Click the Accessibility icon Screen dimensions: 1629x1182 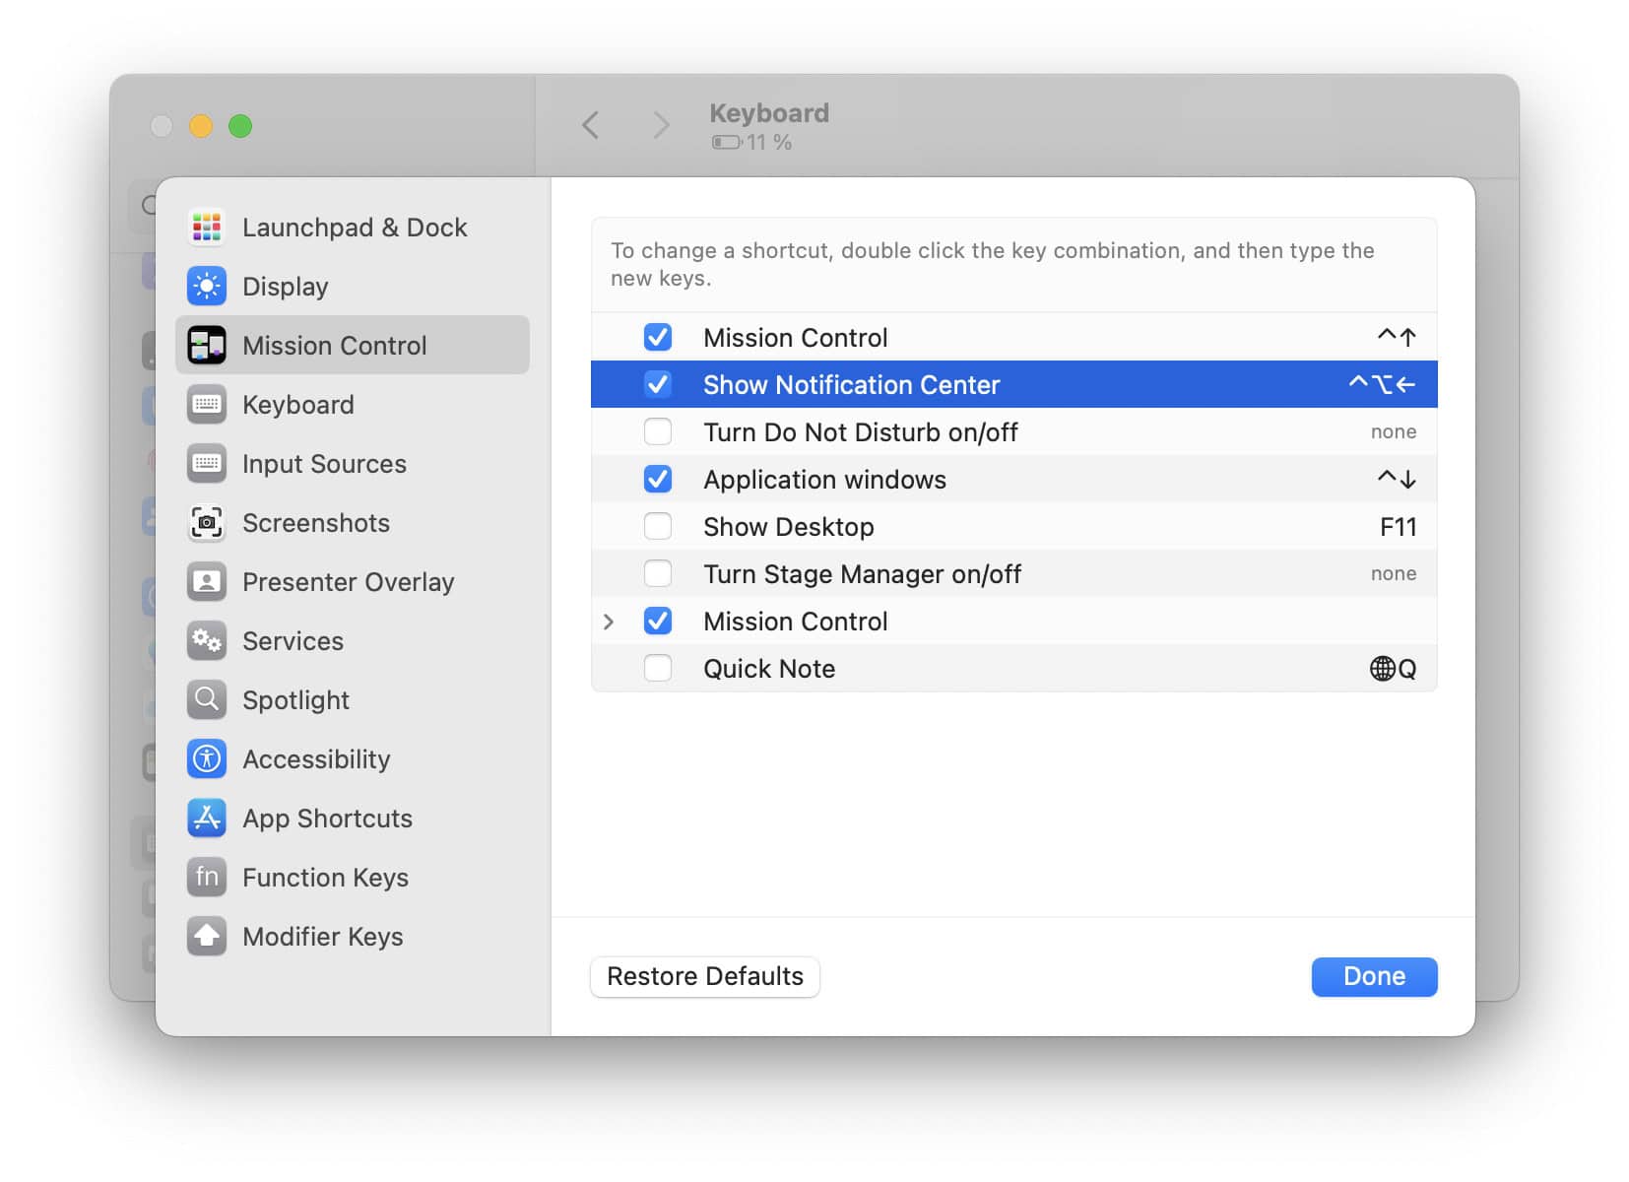click(x=207, y=759)
